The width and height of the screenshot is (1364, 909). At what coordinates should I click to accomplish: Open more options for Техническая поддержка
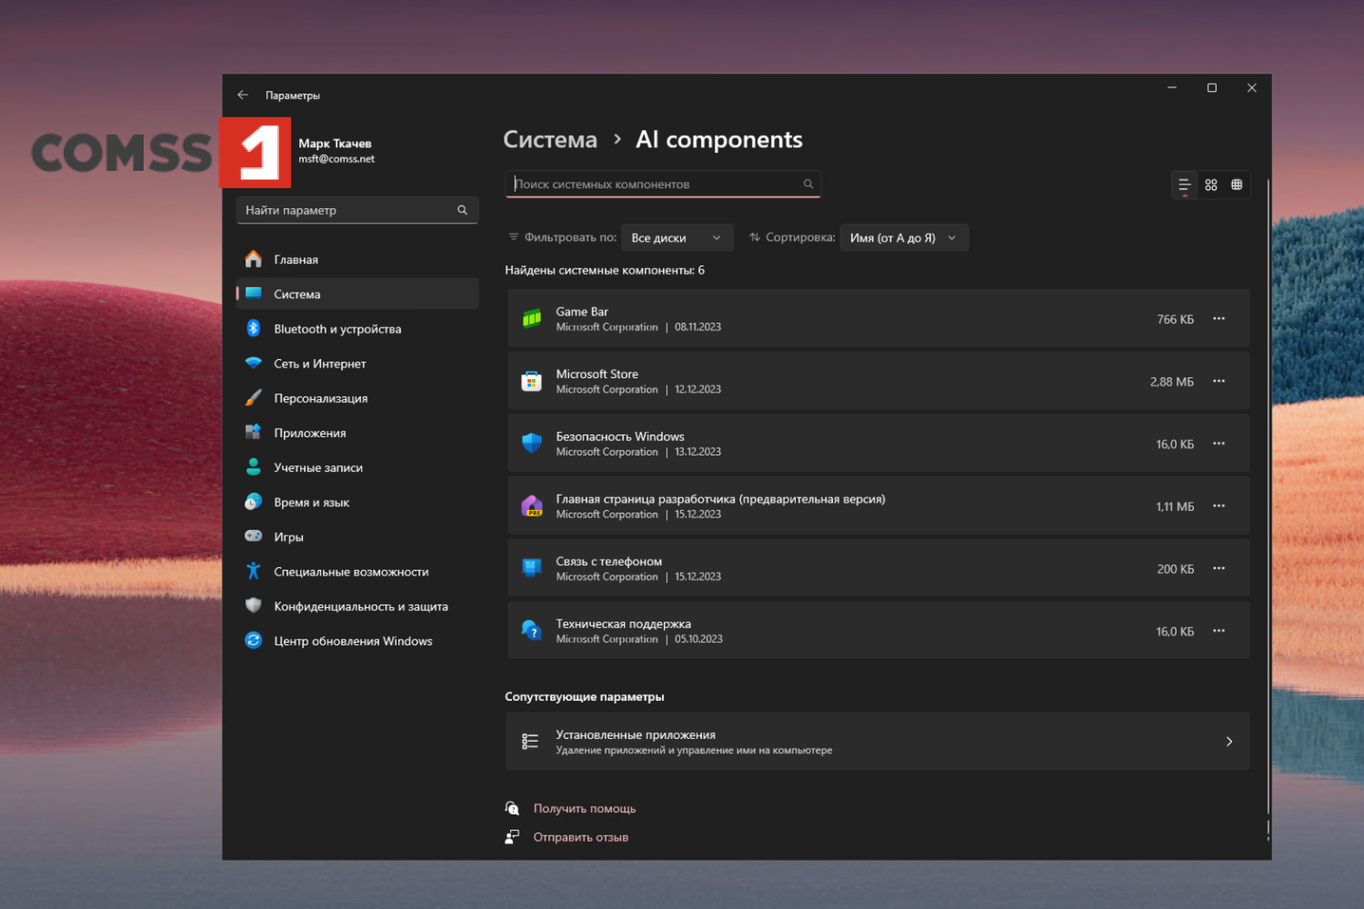click(1219, 631)
